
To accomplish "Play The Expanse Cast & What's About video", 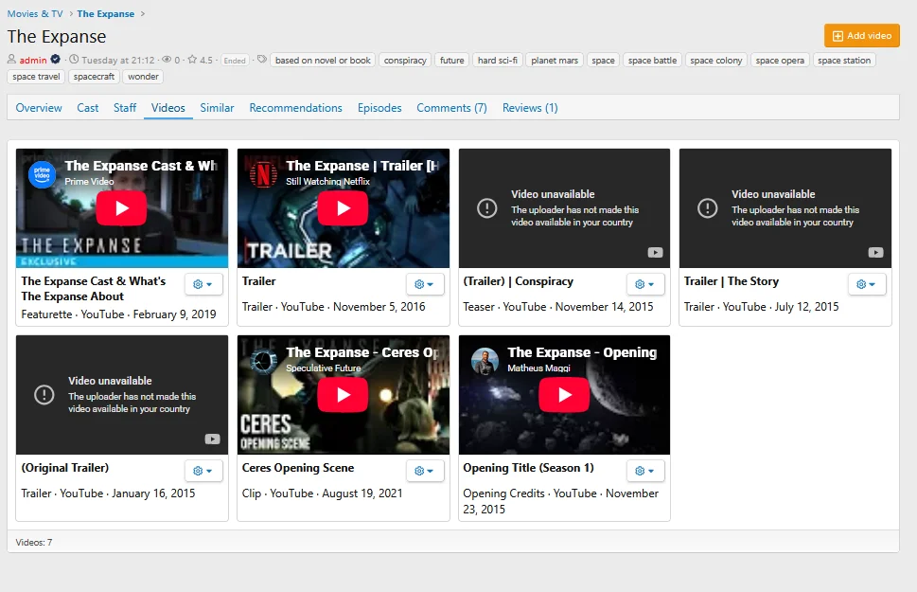I will [x=121, y=207].
